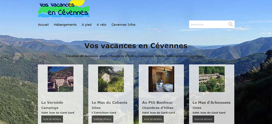Image resolution: width=272 pixels, height=124 pixels.
Task: Go to the A pied page
Action: click(86, 25)
